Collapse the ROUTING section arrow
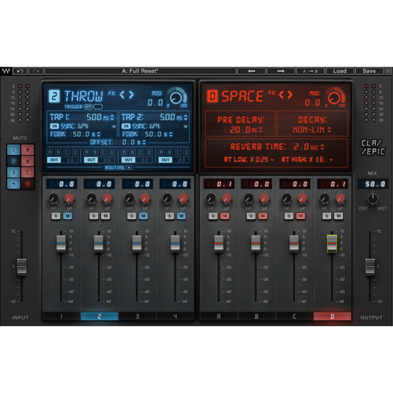Viewport: 393px width, 393px height. (128, 168)
